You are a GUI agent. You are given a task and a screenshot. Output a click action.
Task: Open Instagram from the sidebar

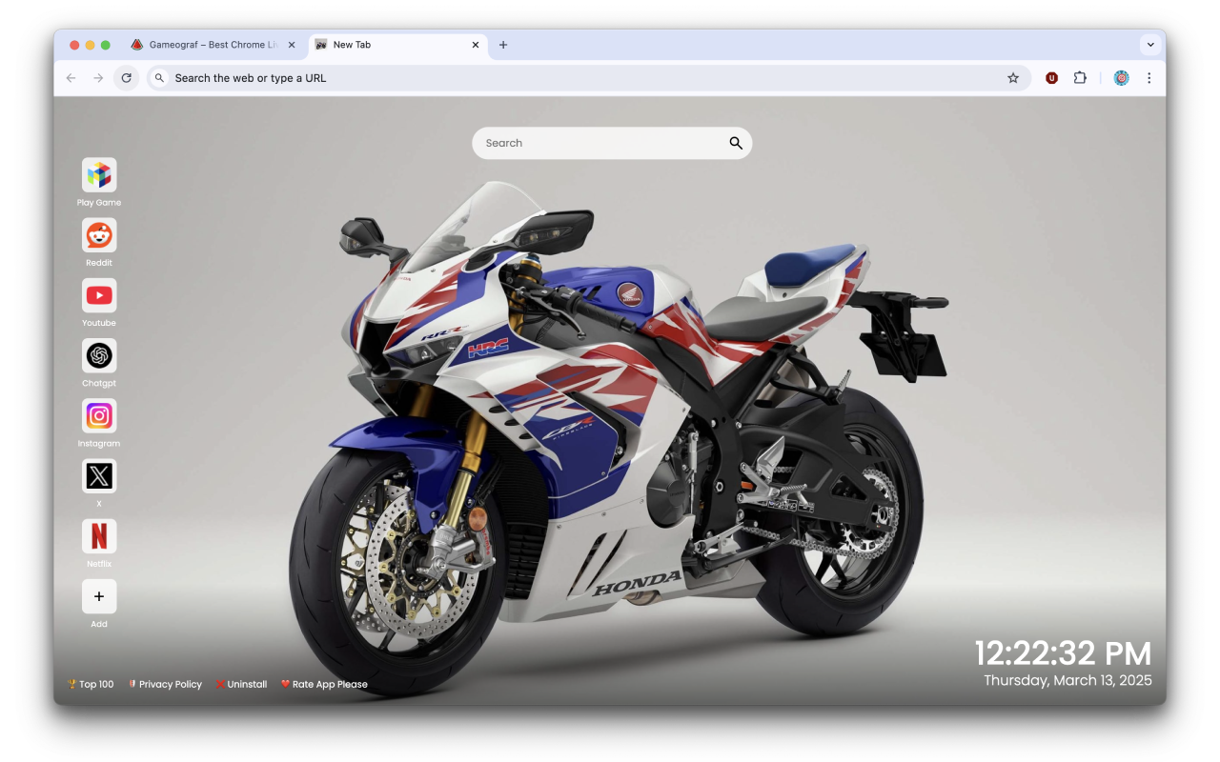pos(99,416)
